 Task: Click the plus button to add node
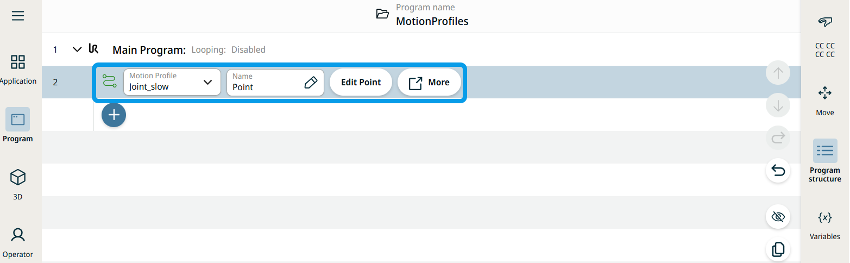pos(114,115)
